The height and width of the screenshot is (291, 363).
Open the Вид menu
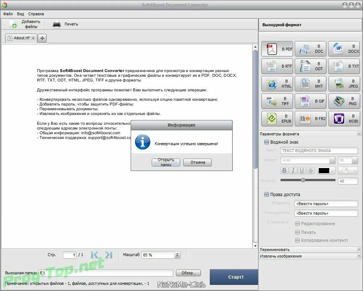click(20, 14)
